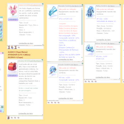This screenshot has width=124, height=124.
Task: Close the Brinco Sombrio de Apoio window
Action: point(120,42)
